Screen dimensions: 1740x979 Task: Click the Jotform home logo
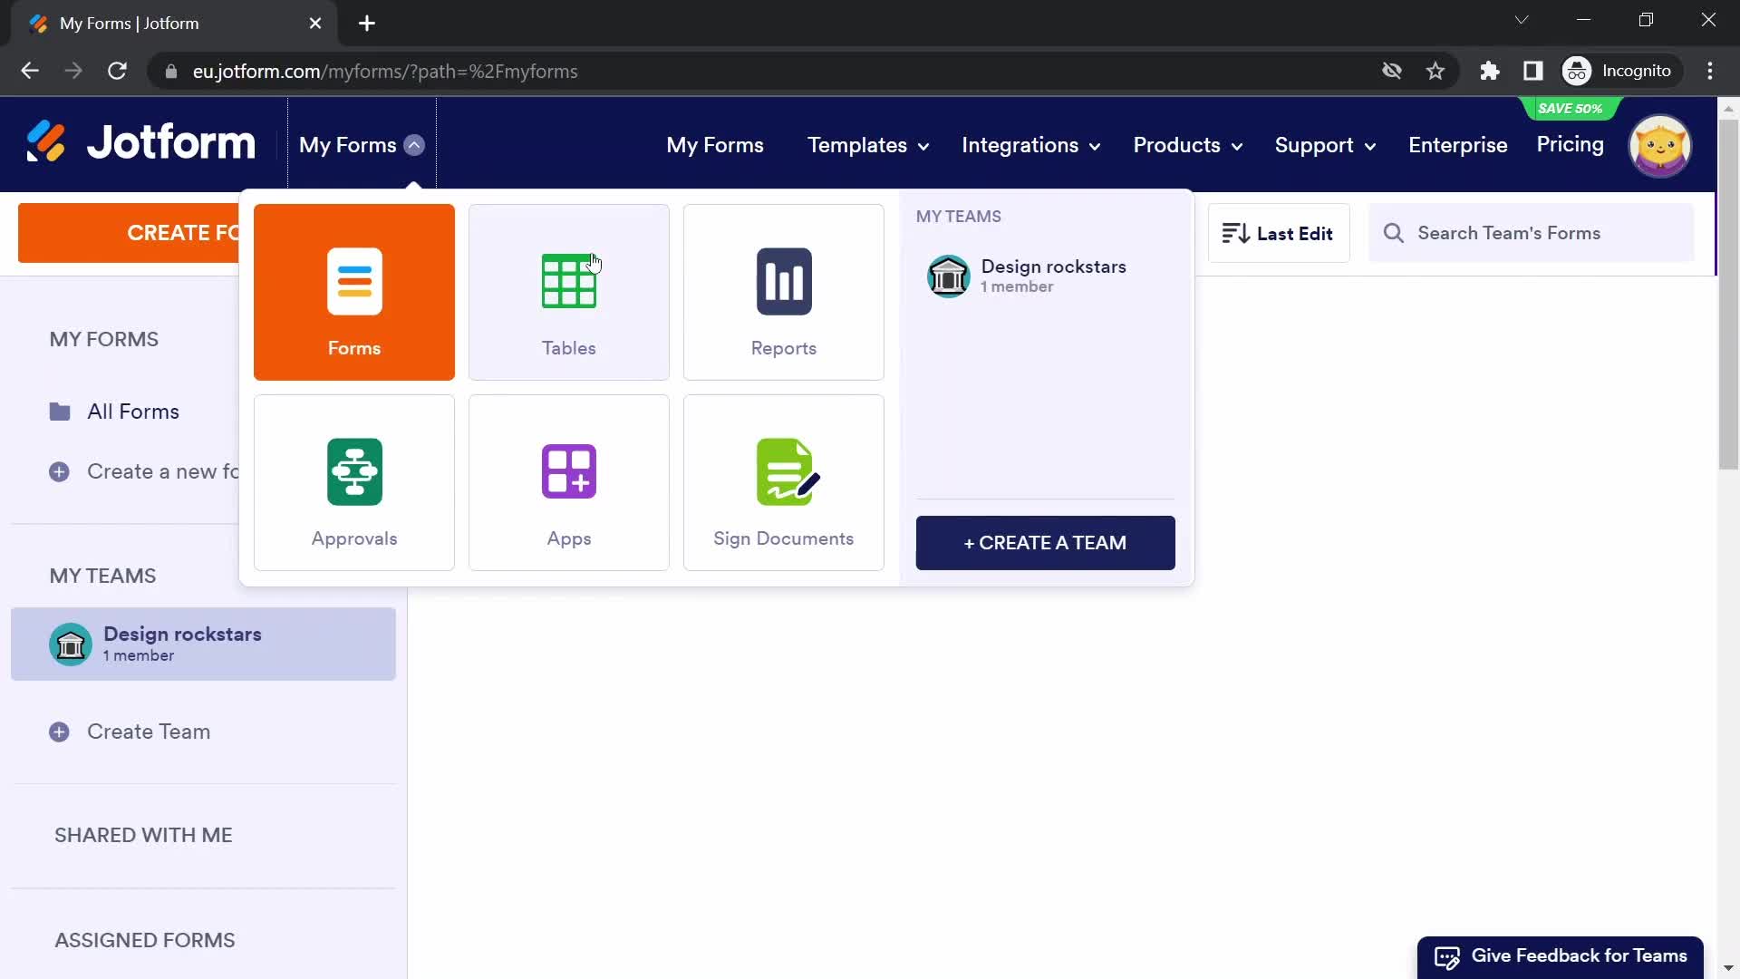coord(141,143)
